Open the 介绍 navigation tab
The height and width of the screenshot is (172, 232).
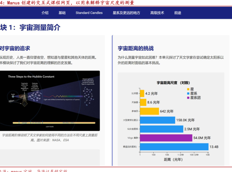click(x=45, y=13)
